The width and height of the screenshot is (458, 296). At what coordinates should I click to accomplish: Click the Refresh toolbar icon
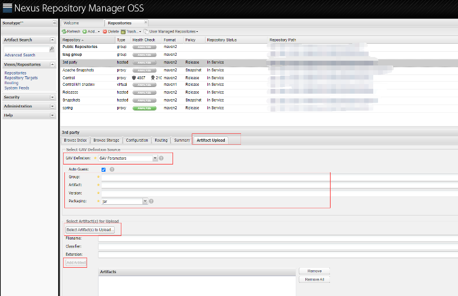pos(64,32)
